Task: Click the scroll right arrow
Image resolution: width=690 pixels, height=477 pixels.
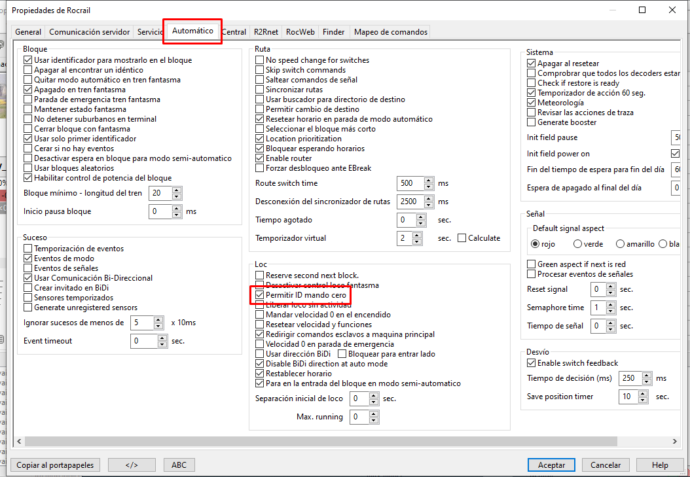Action: click(x=674, y=442)
